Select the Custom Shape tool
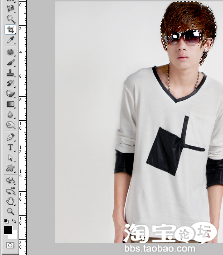 [10, 168]
